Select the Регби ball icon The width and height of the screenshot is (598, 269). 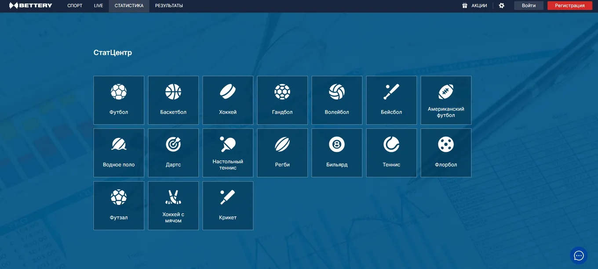point(282,144)
